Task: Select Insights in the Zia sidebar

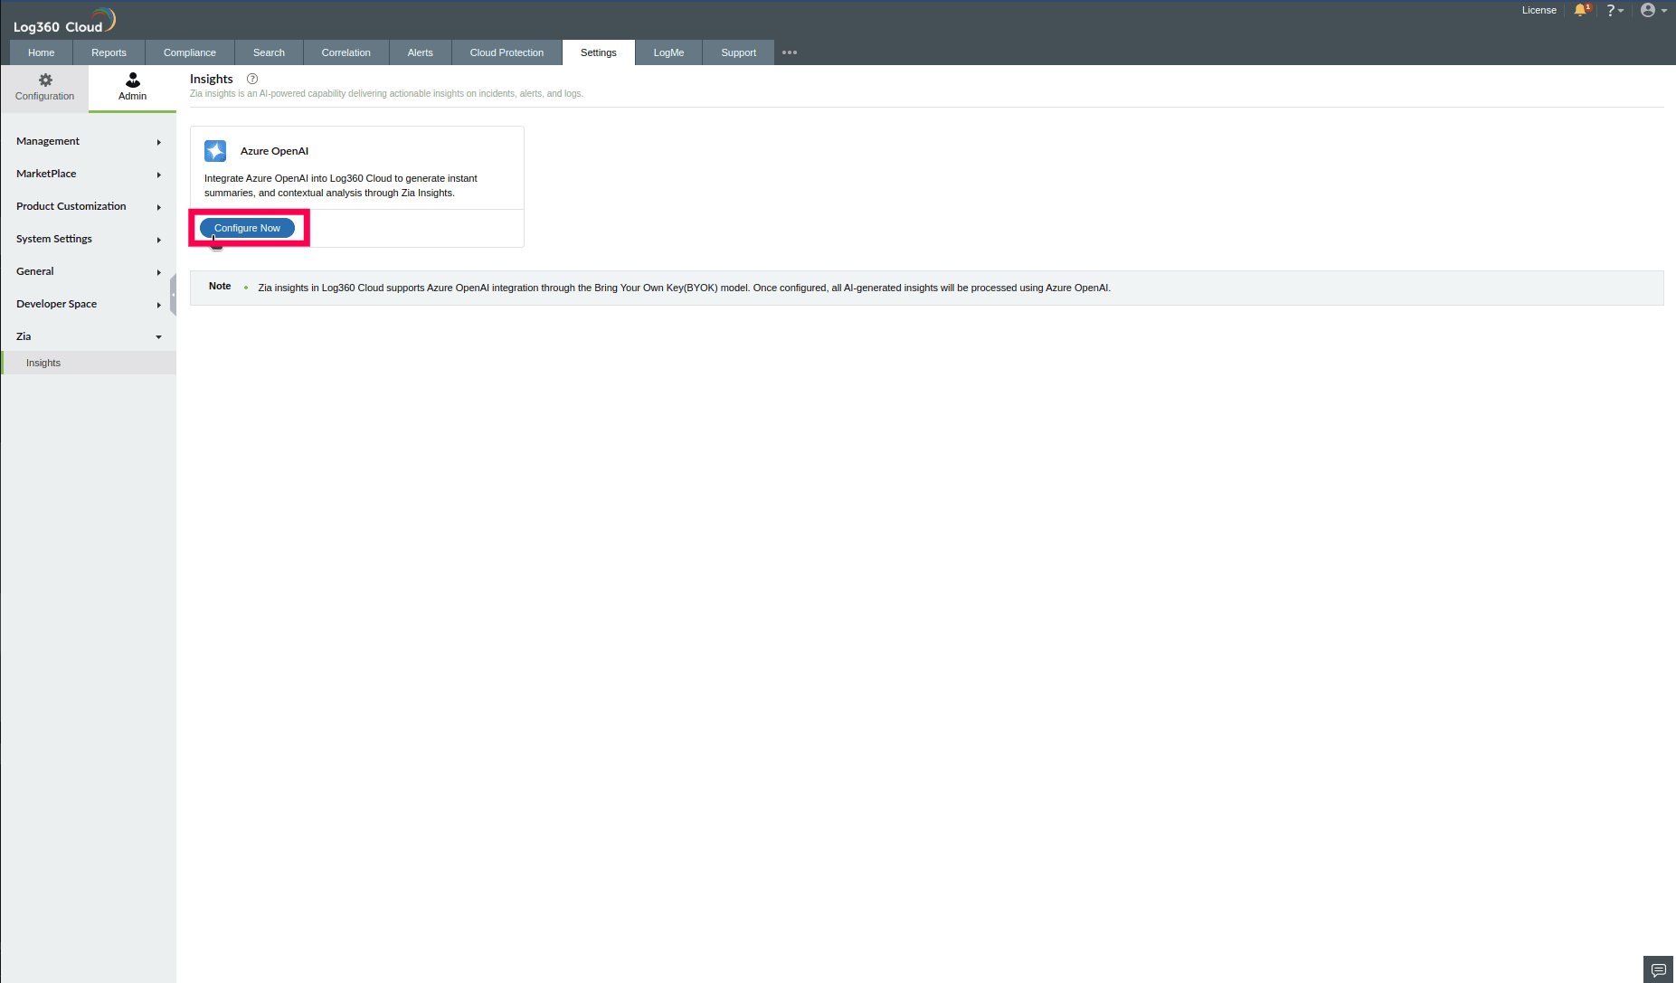Action: click(43, 363)
